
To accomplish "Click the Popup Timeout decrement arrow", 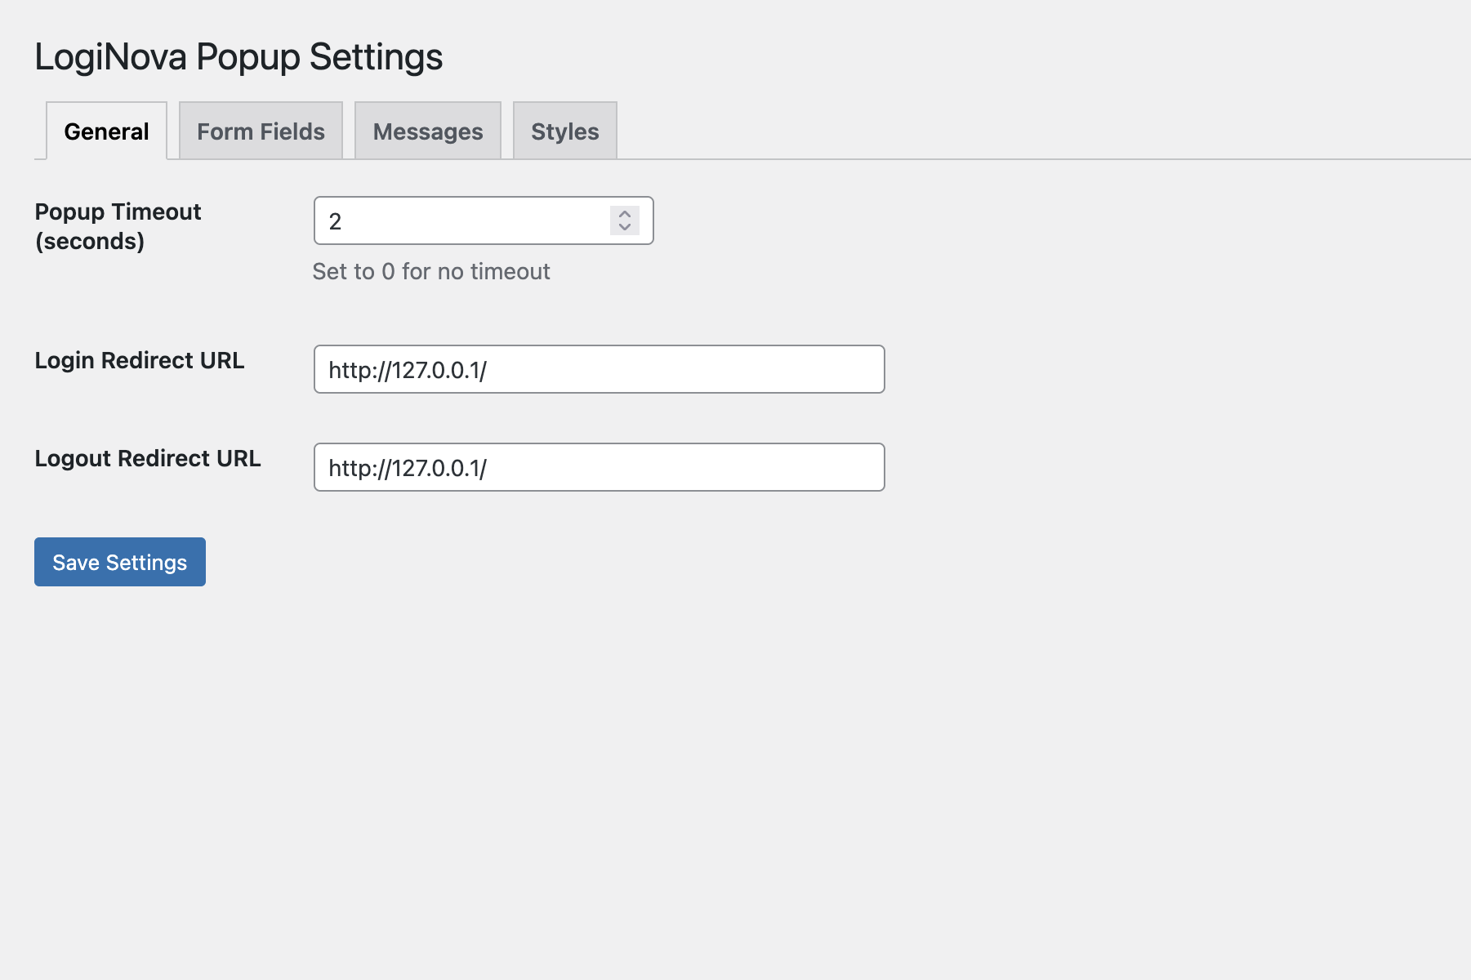I will [x=625, y=227].
